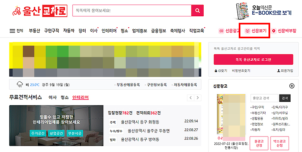Click the ID찾기 link
Screen dimensions: 302x152
(x=222, y=71)
